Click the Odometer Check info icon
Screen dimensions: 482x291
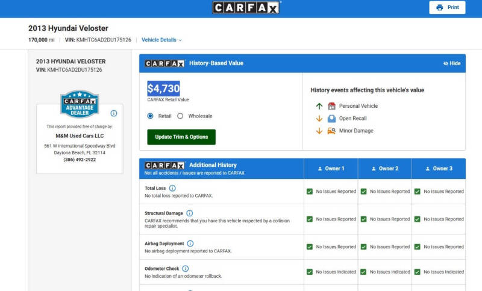click(x=186, y=269)
